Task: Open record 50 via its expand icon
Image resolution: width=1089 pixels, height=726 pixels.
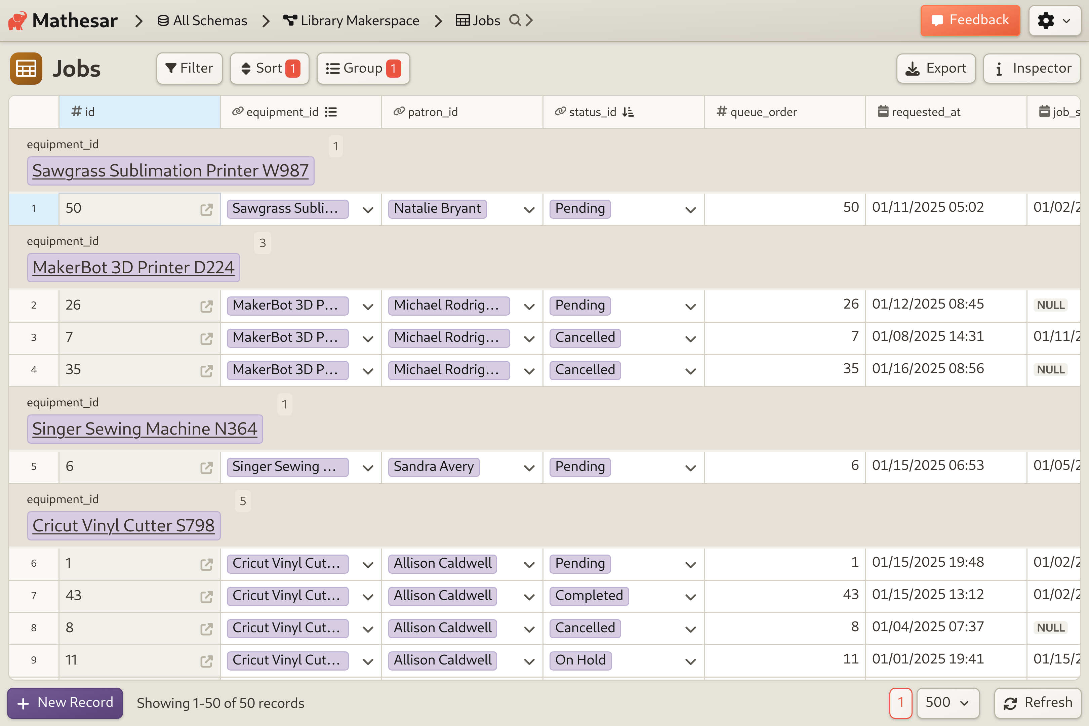Action: tap(206, 209)
